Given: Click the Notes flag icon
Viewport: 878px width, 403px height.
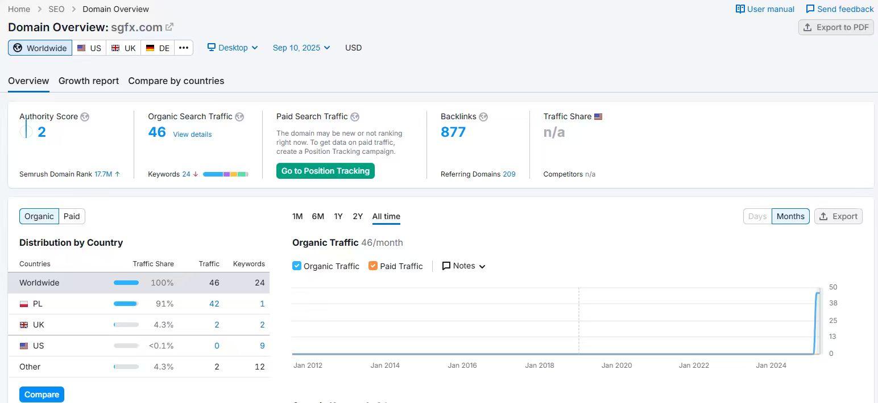Looking at the screenshot, I should (x=446, y=266).
